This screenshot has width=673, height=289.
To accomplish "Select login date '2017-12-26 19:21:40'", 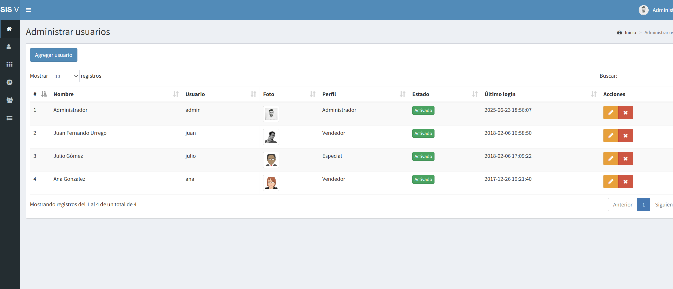I will [508, 179].
